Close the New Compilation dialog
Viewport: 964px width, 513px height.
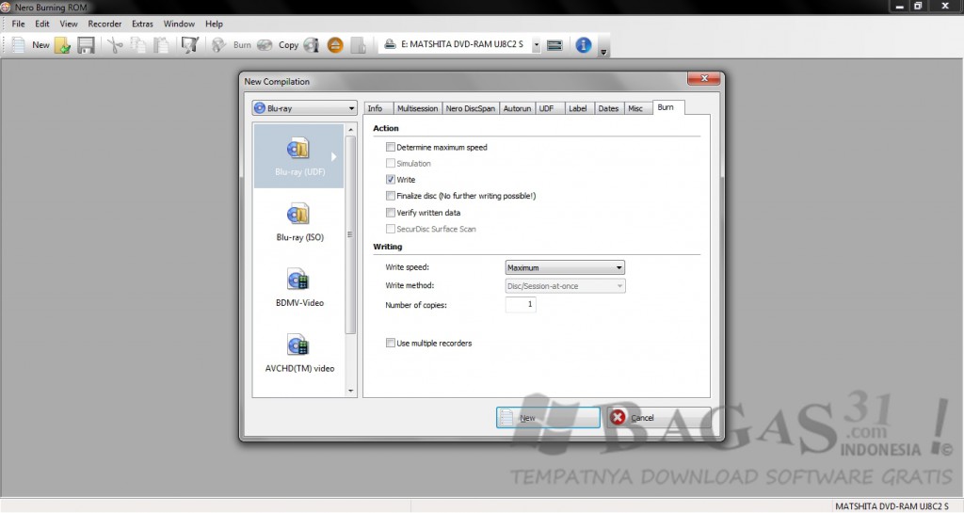coord(704,78)
